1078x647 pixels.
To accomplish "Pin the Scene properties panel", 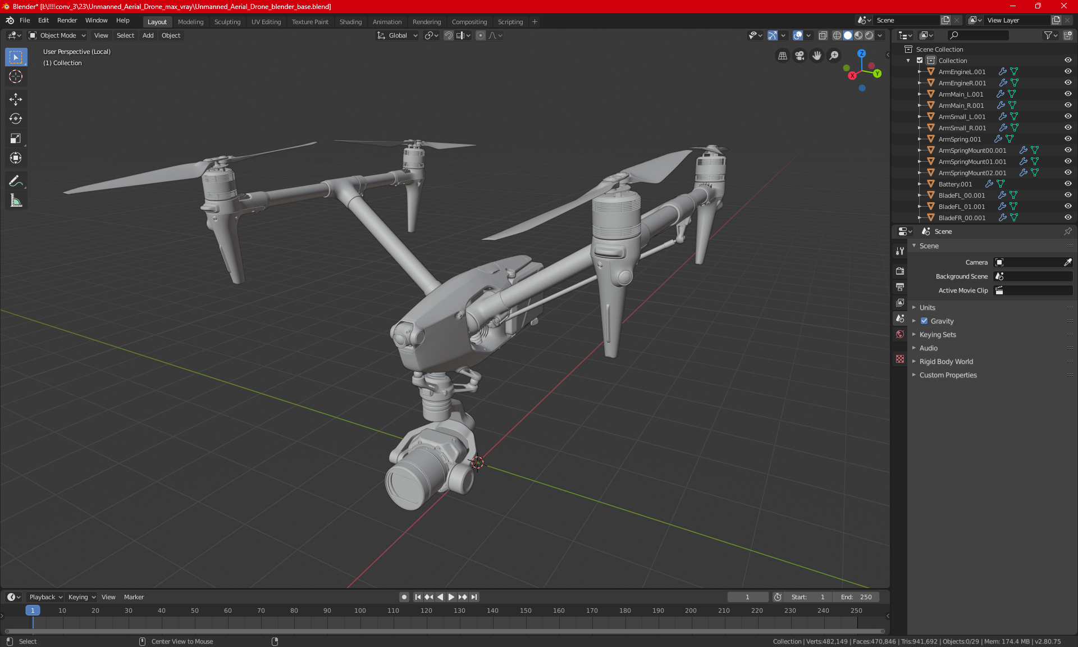I will click(x=1067, y=231).
